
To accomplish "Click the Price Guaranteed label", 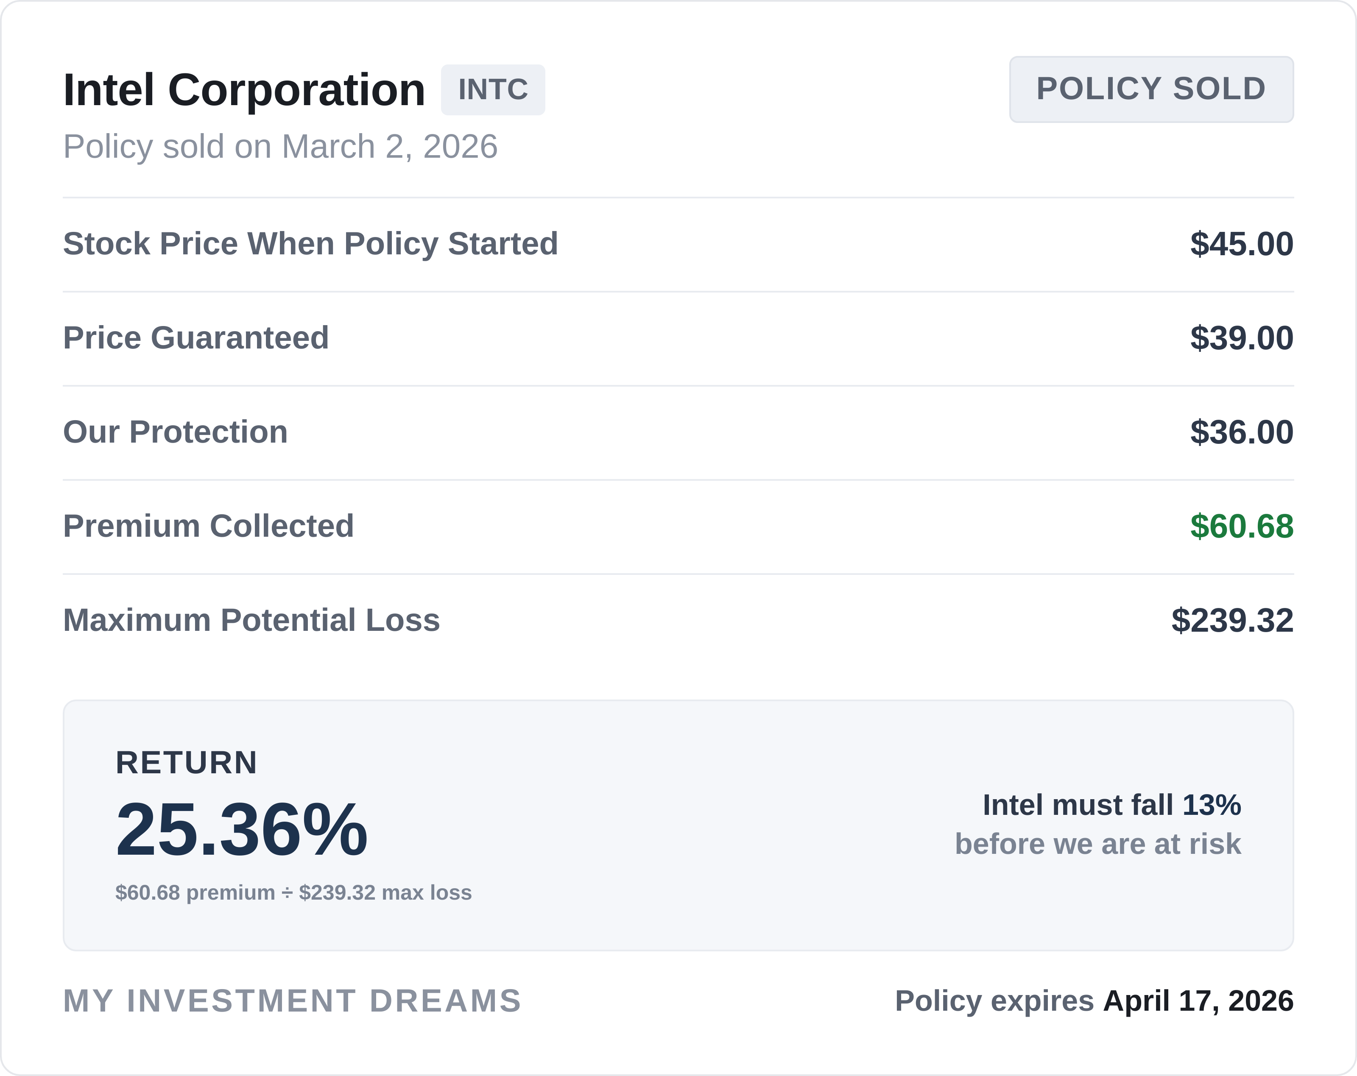I will [196, 338].
